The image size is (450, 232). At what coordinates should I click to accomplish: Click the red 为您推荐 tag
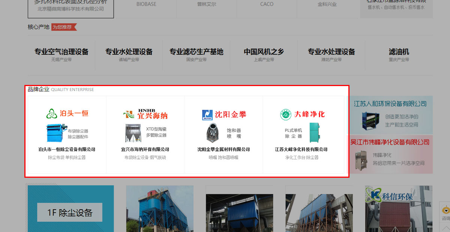64,27
